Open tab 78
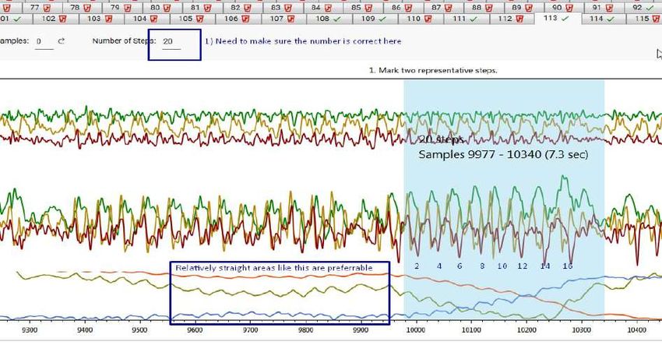The image size is (662, 345). [75, 6]
